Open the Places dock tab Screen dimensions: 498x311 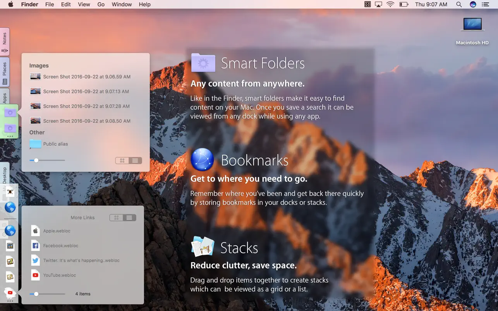point(5,72)
